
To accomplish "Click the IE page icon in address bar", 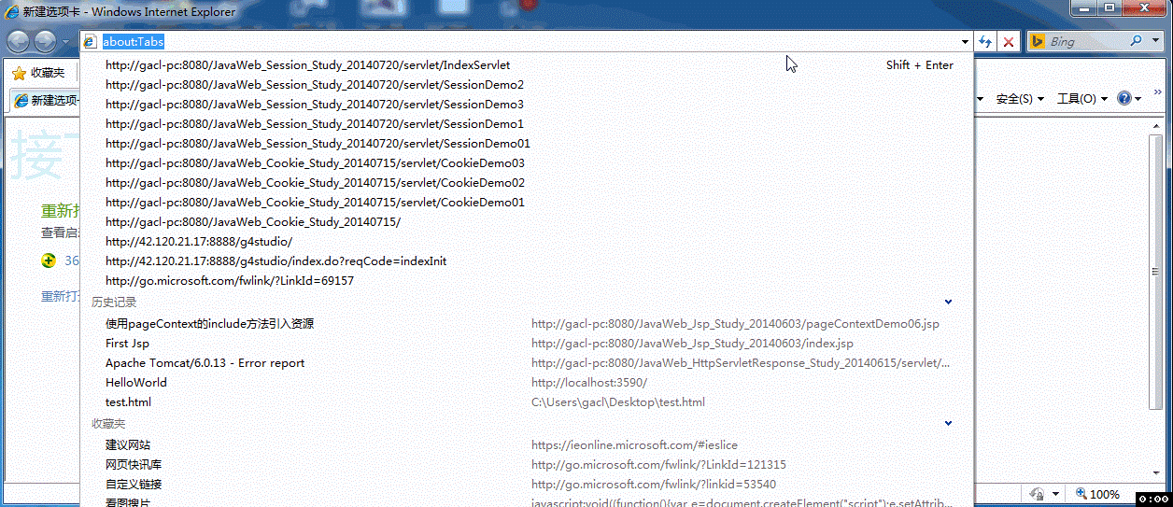I will (90, 42).
